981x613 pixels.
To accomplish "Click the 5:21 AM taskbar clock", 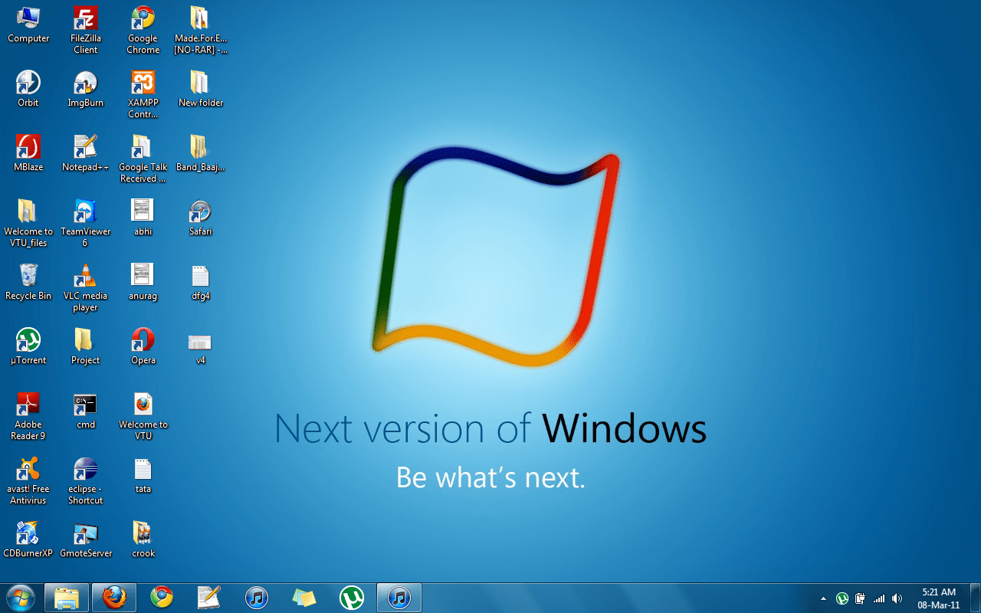I will tap(939, 598).
